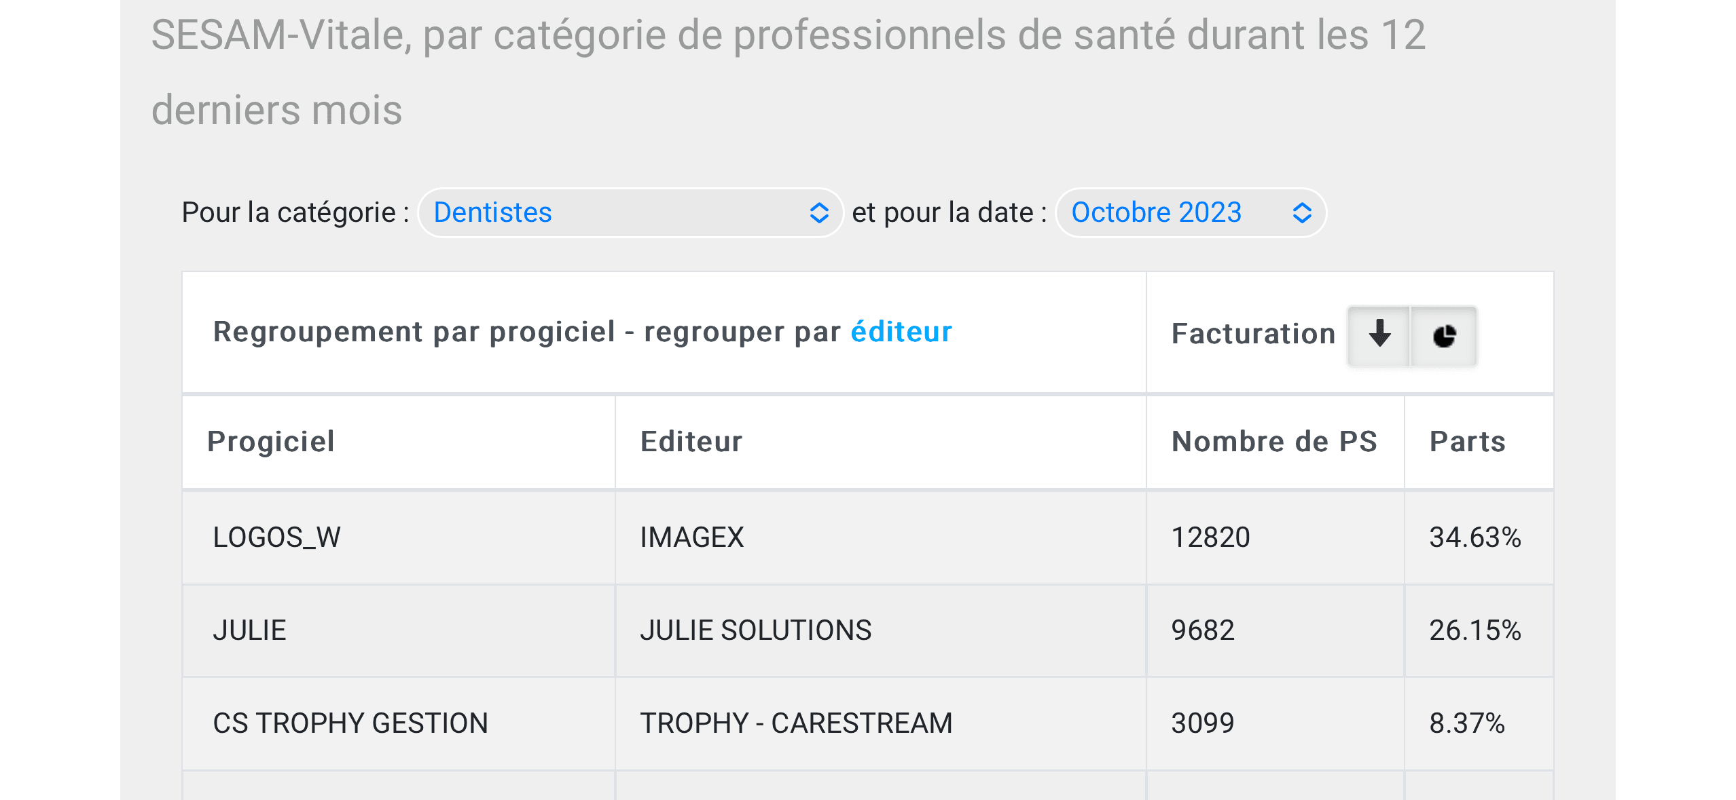Image resolution: width=1736 pixels, height=800 pixels.
Task: Click the Facturation header label
Action: [x=1253, y=334]
